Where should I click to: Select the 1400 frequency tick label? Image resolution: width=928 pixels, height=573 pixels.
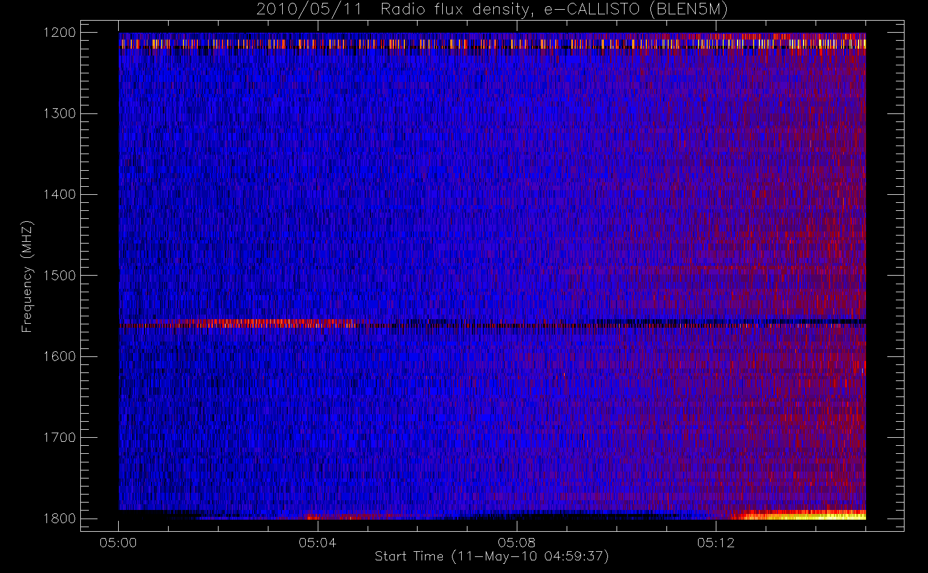60,195
